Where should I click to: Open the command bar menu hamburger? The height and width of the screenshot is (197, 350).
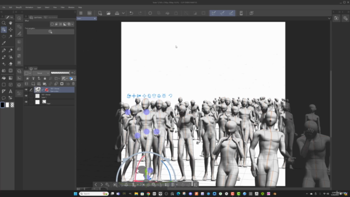[x=81, y=13]
